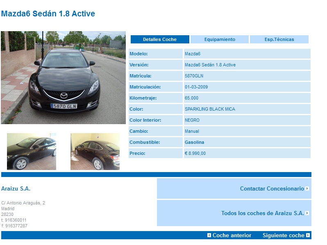Click the main front-view Mazda6 photo
Screen dimensions: 327x245
coord(63,77)
